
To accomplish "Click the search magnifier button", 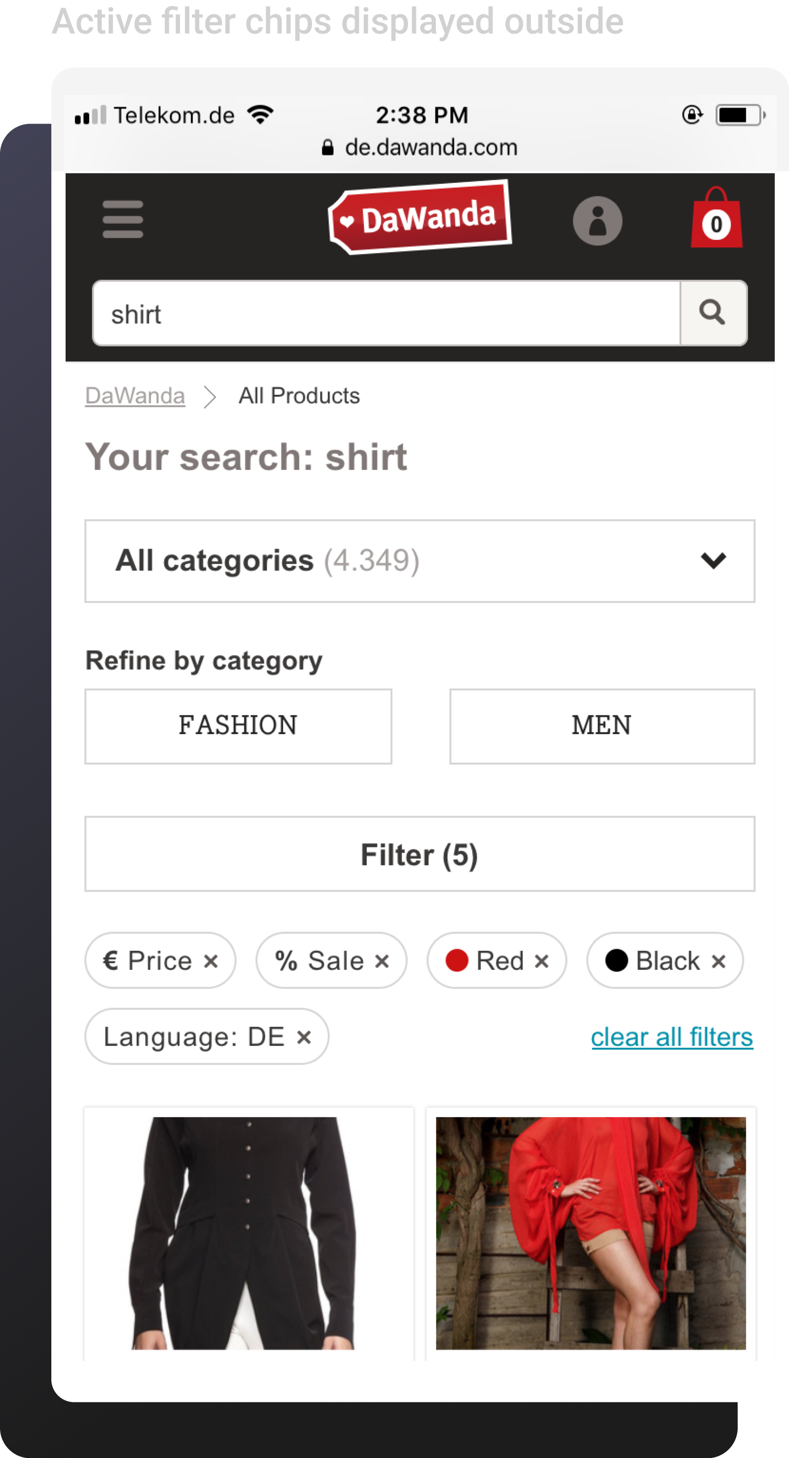I will (713, 312).
